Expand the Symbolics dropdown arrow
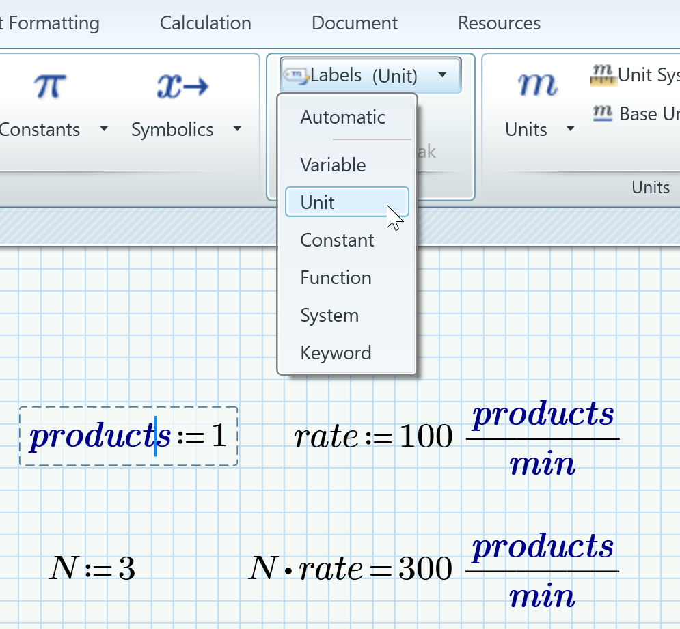680x629 pixels. 236,129
